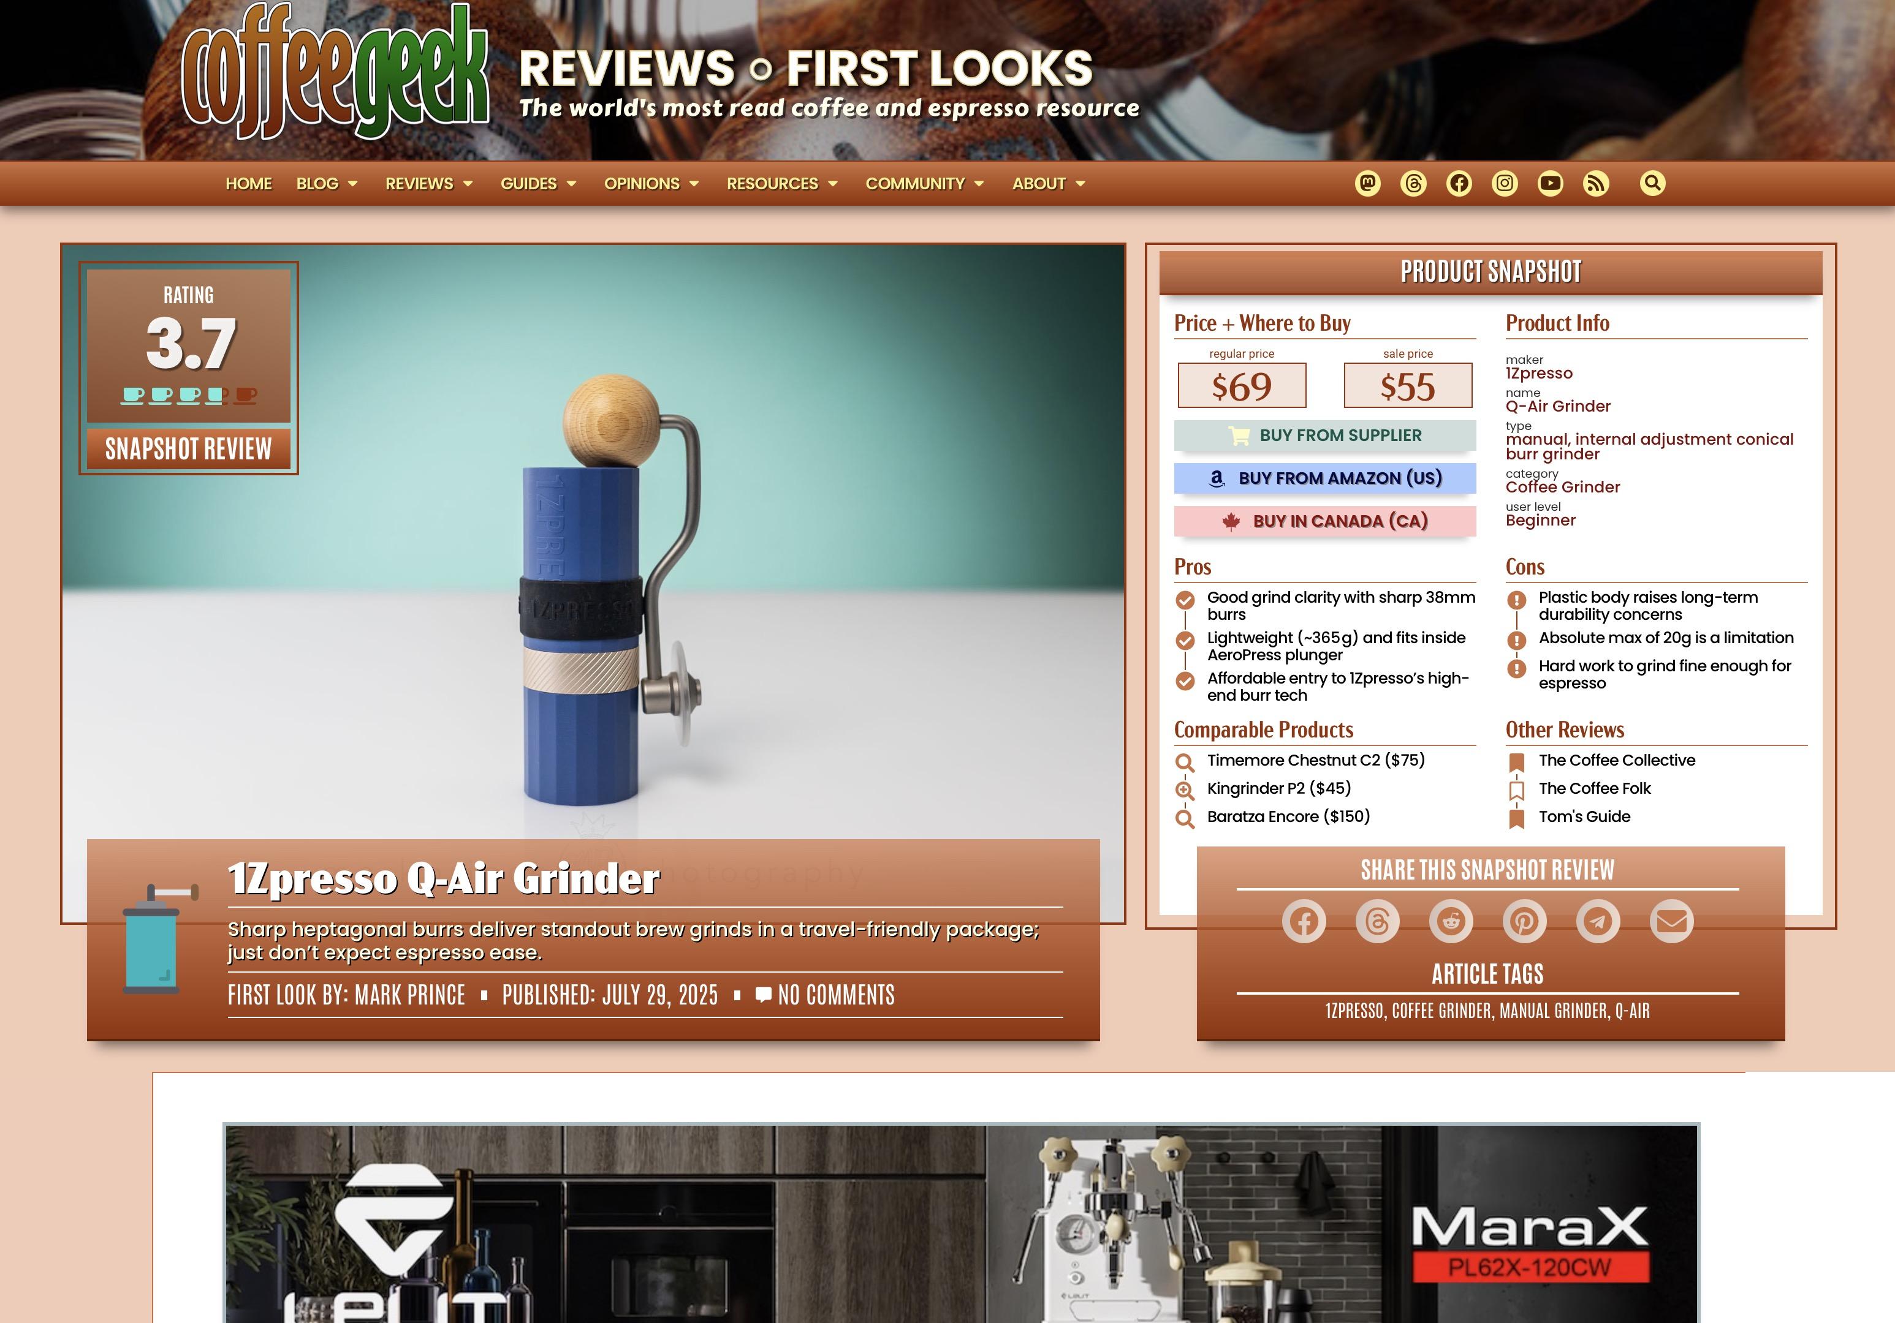Click Buy in Canada (CA) button
This screenshot has width=1895, height=1323.
tap(1324, 521)
